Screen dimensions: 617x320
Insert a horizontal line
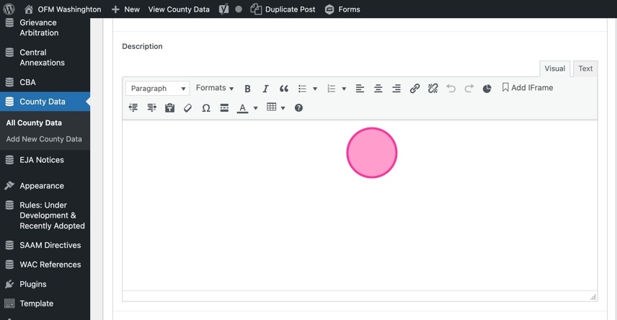click(224, 108)
